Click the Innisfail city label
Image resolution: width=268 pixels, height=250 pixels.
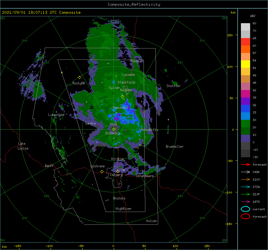click(120, 108)
